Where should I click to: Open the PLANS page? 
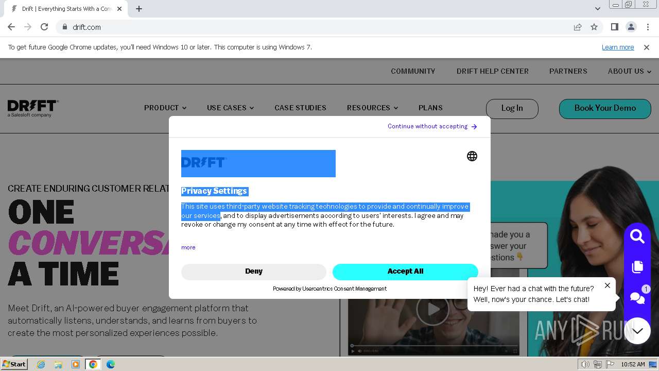click(x=430, y=108)
